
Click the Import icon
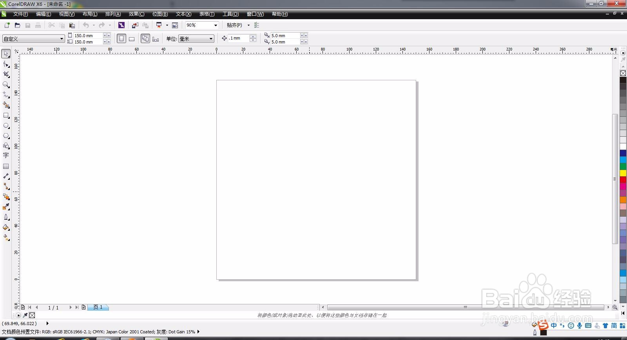coord(135,25)
